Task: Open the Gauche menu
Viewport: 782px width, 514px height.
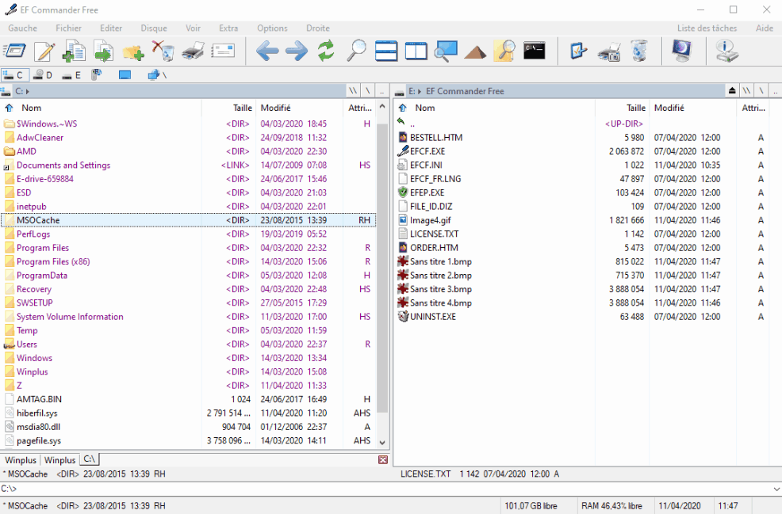Action: tap(22, 29)
